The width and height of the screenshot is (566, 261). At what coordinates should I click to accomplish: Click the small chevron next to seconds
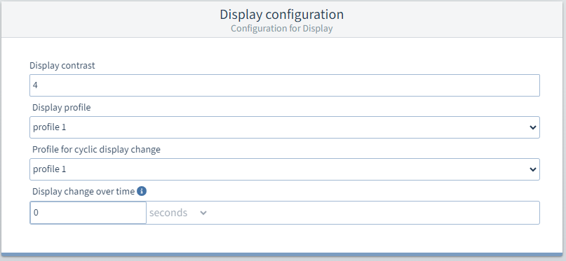coord(203,213)
